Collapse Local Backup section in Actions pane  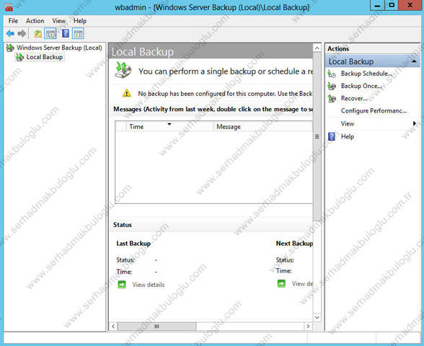click(414, 62)
